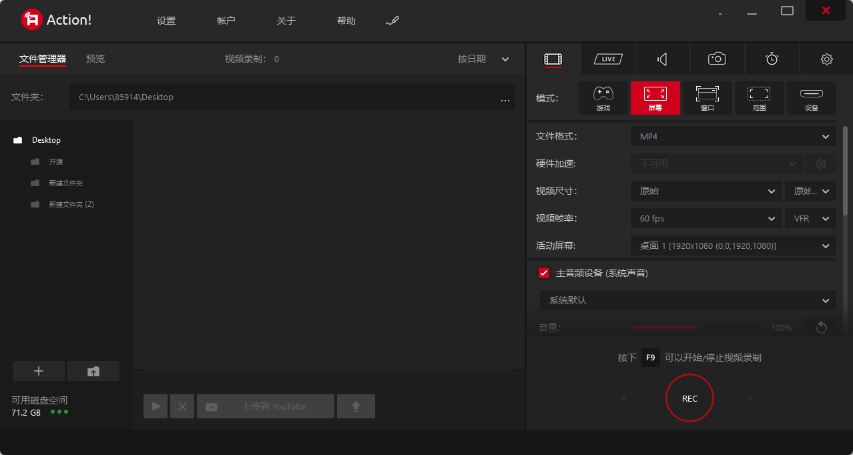
Task: Open the LIVE streaming tab icon
Action: click(x=607, y=59)
